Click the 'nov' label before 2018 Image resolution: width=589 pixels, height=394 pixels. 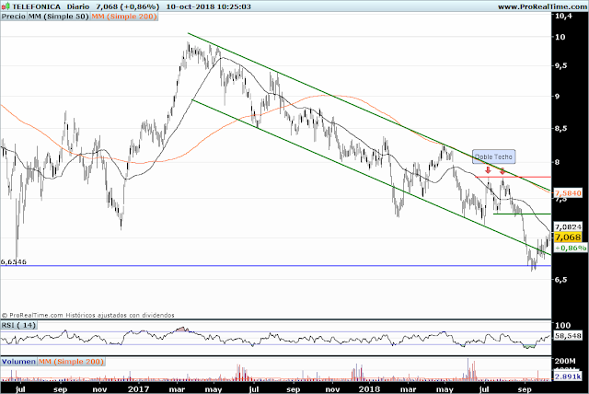(x=332, y=389)
